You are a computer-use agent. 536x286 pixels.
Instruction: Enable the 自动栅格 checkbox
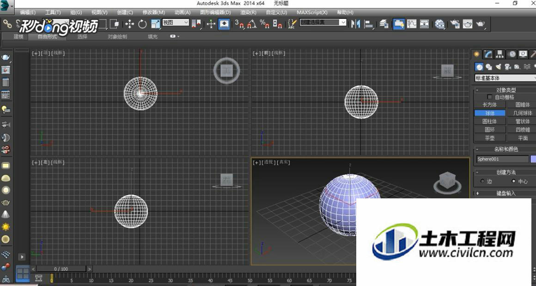(x=489, y=97)
